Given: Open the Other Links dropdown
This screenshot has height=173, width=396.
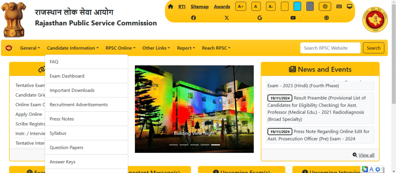Looking at the screenshot, I should coord(156,48).
